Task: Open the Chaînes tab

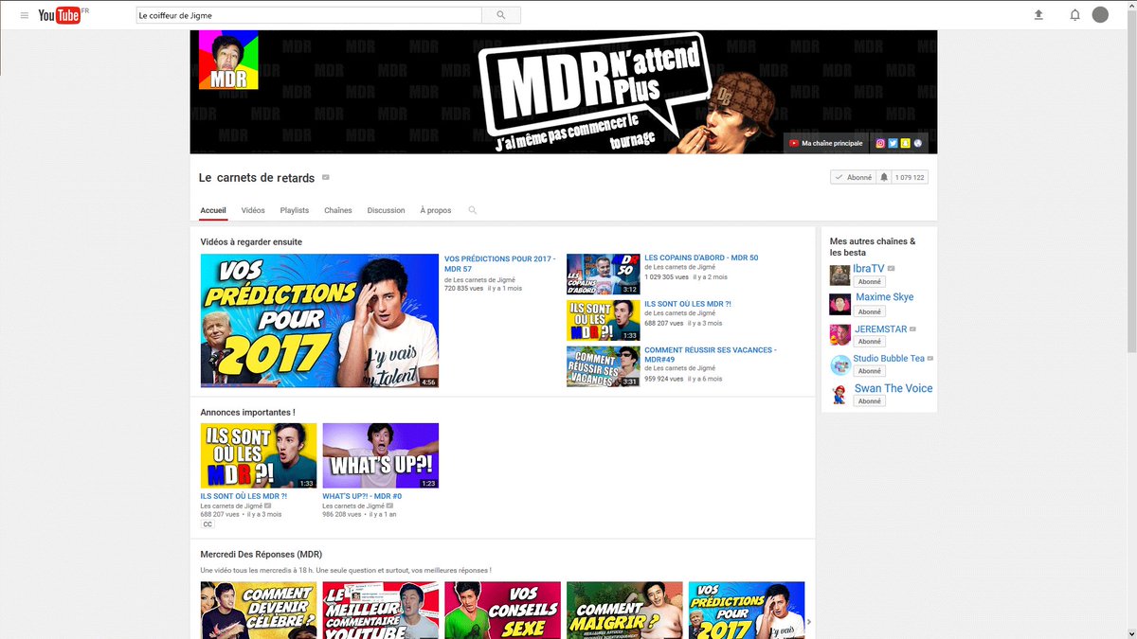Action: (x=338, y=210)
